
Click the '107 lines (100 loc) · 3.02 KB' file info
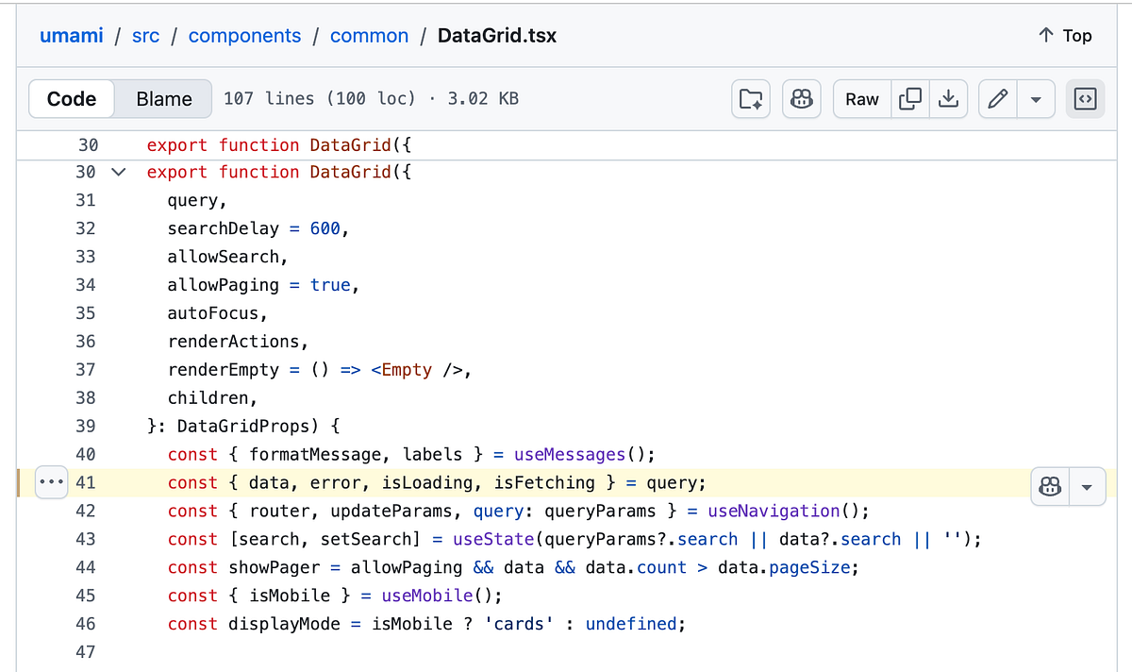coord(371,99)
